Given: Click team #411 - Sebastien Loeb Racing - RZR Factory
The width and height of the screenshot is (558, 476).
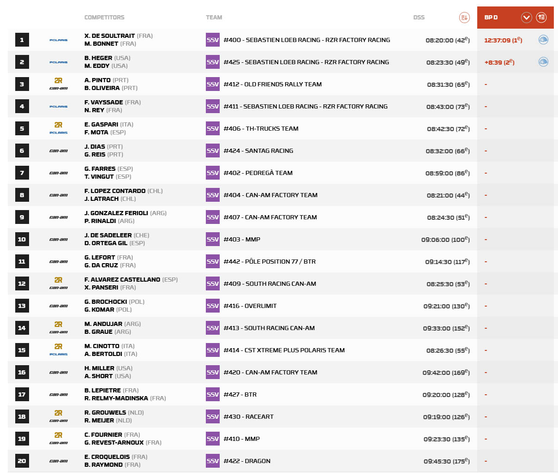Looking at the screenshot, I should point(306,106).
